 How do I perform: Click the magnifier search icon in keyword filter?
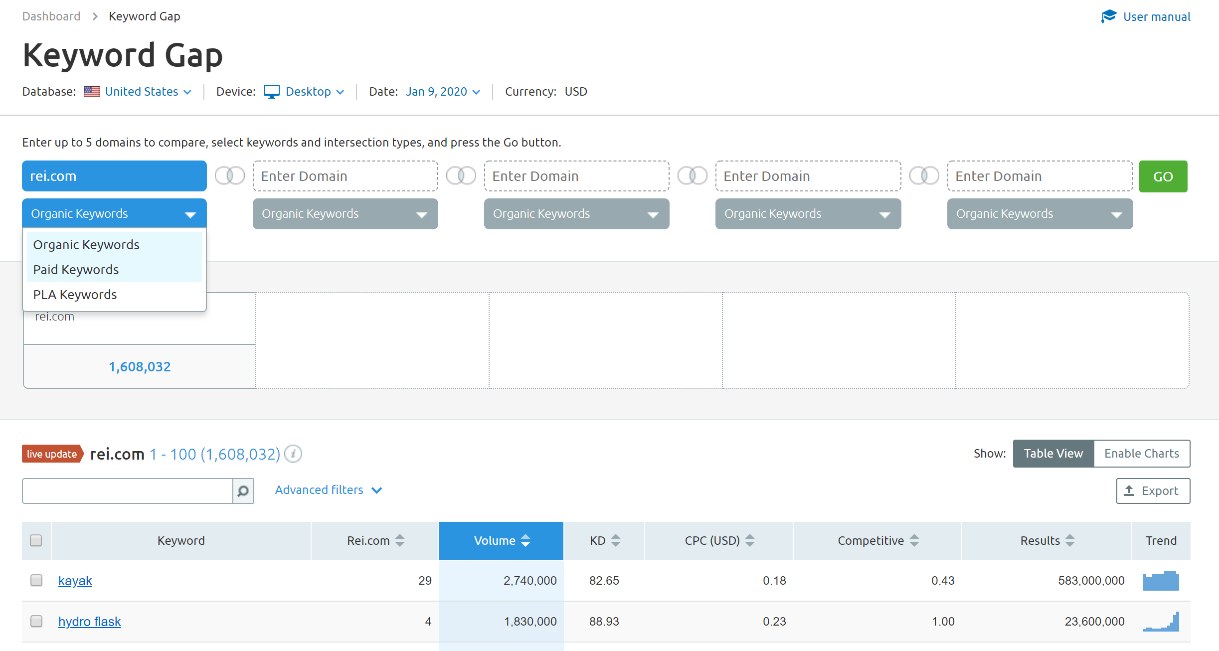tap(243, 491)
